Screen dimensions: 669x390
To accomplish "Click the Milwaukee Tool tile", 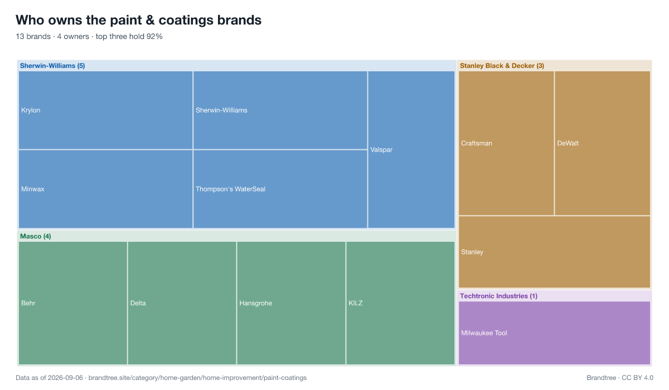I will point(555,333).
